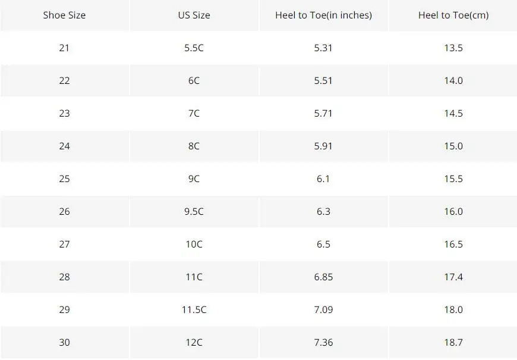
Task: Click the 10C US size cell
Action: 194,244
